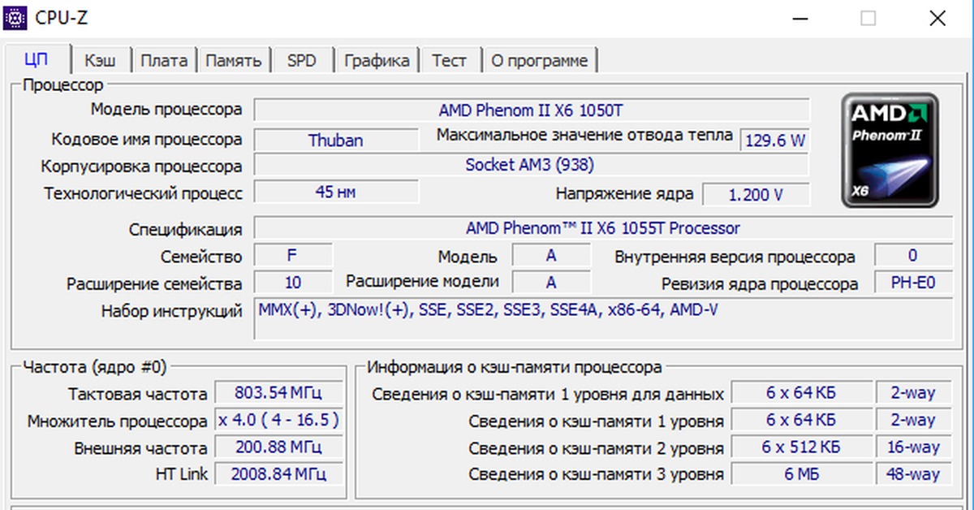
Task: Click the Набор инструкций label
Action: click(x=172, y=311)
